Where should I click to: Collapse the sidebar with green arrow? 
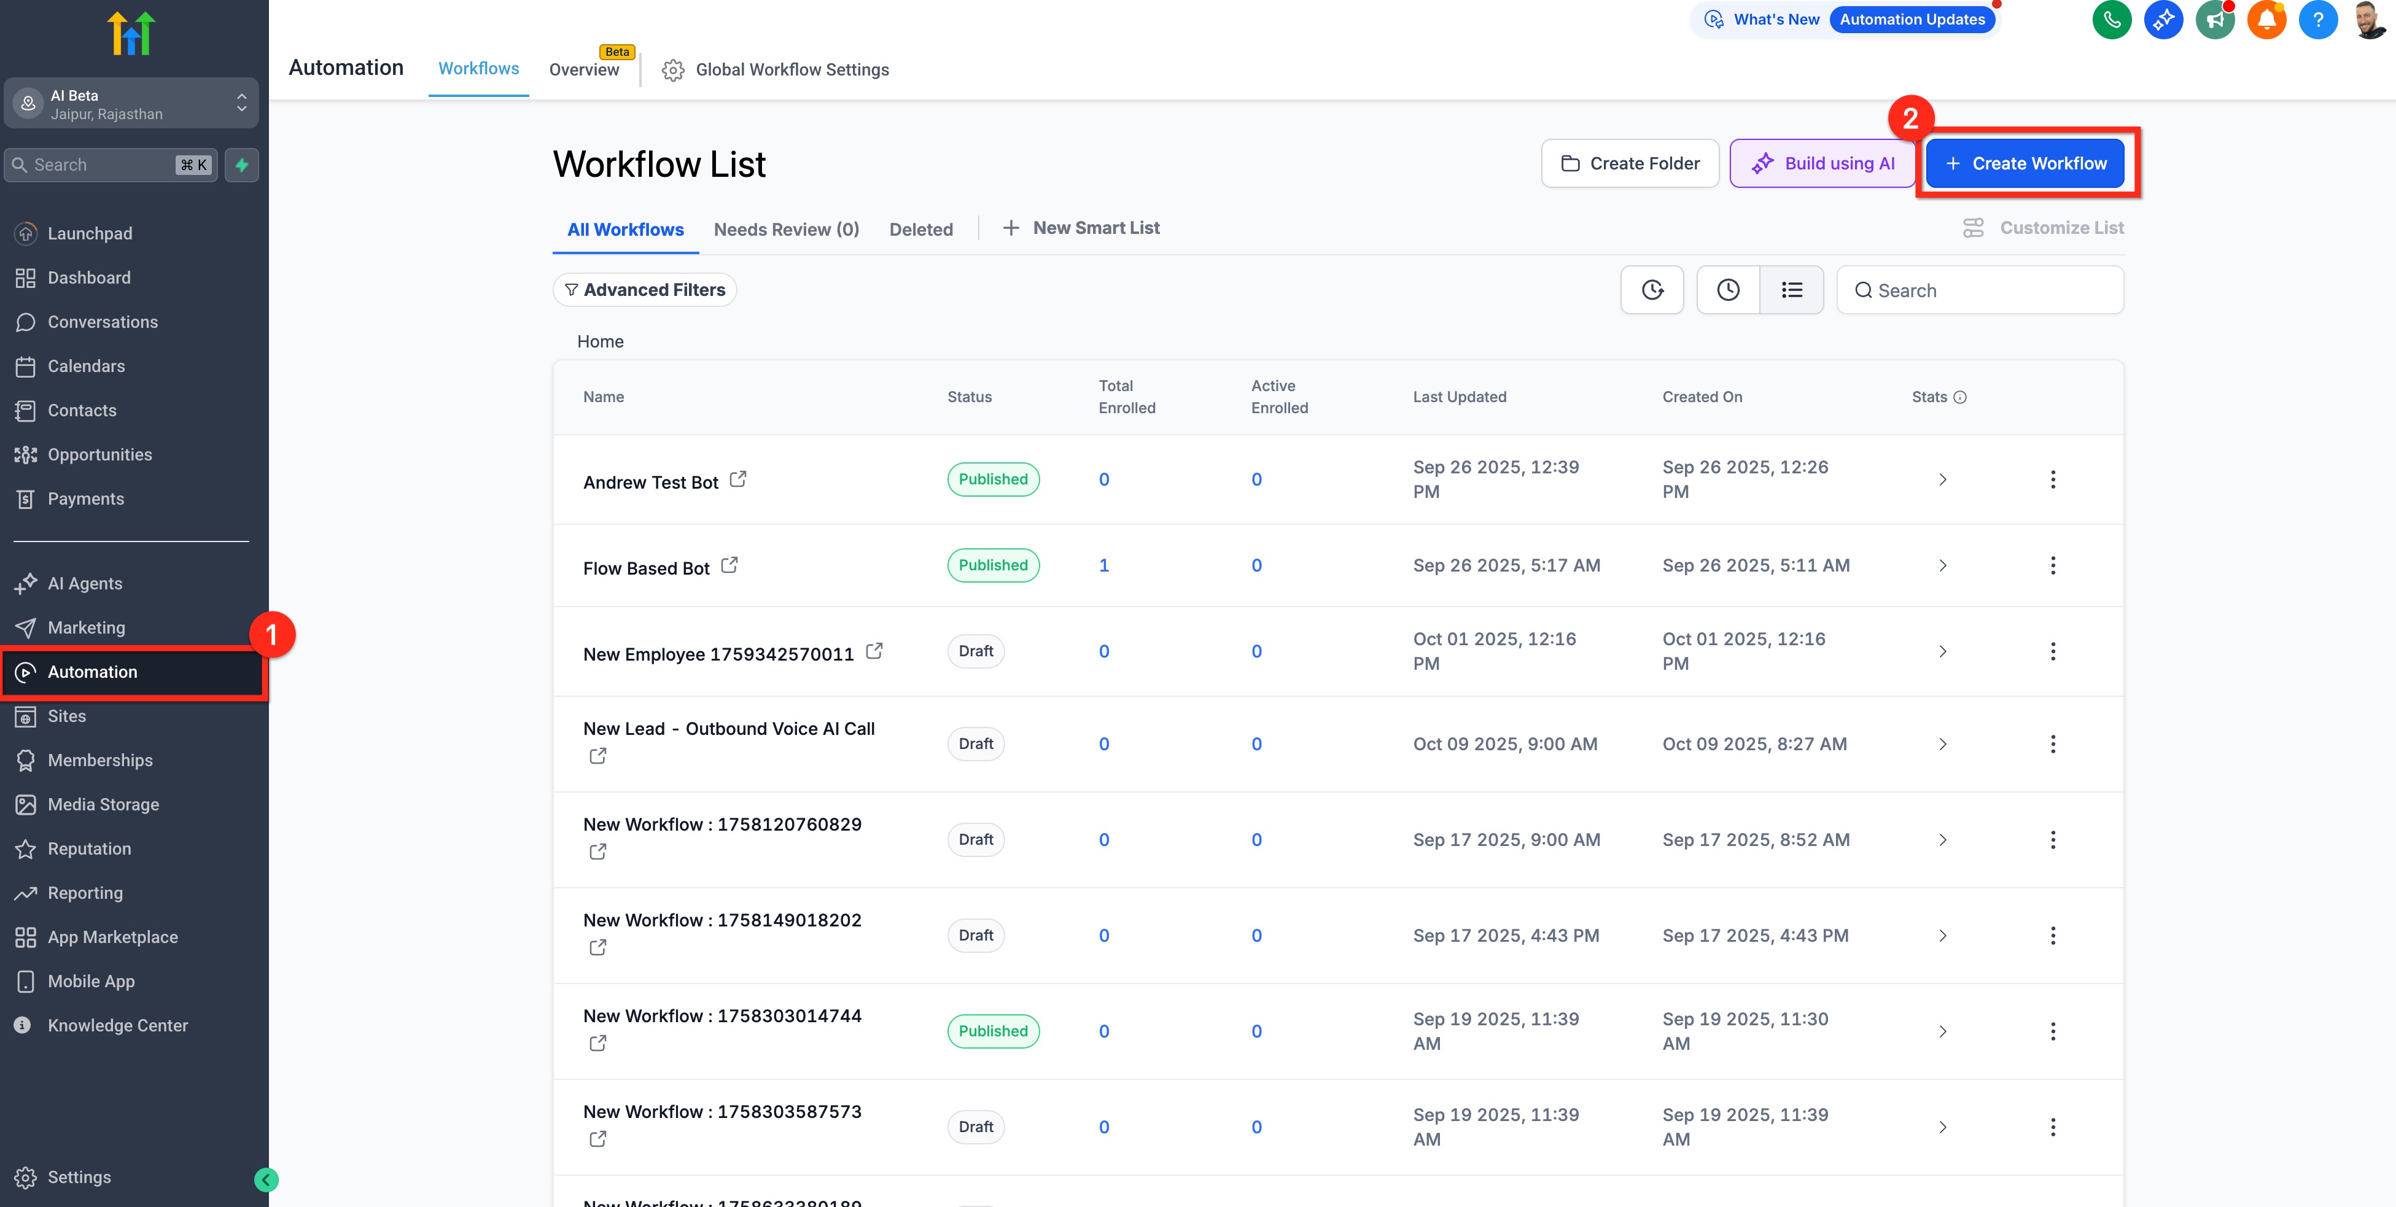point(266,1179)
